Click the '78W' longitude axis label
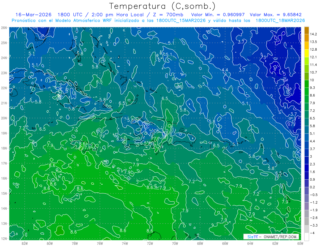319x247 pixels. click(x=75, y=244)
